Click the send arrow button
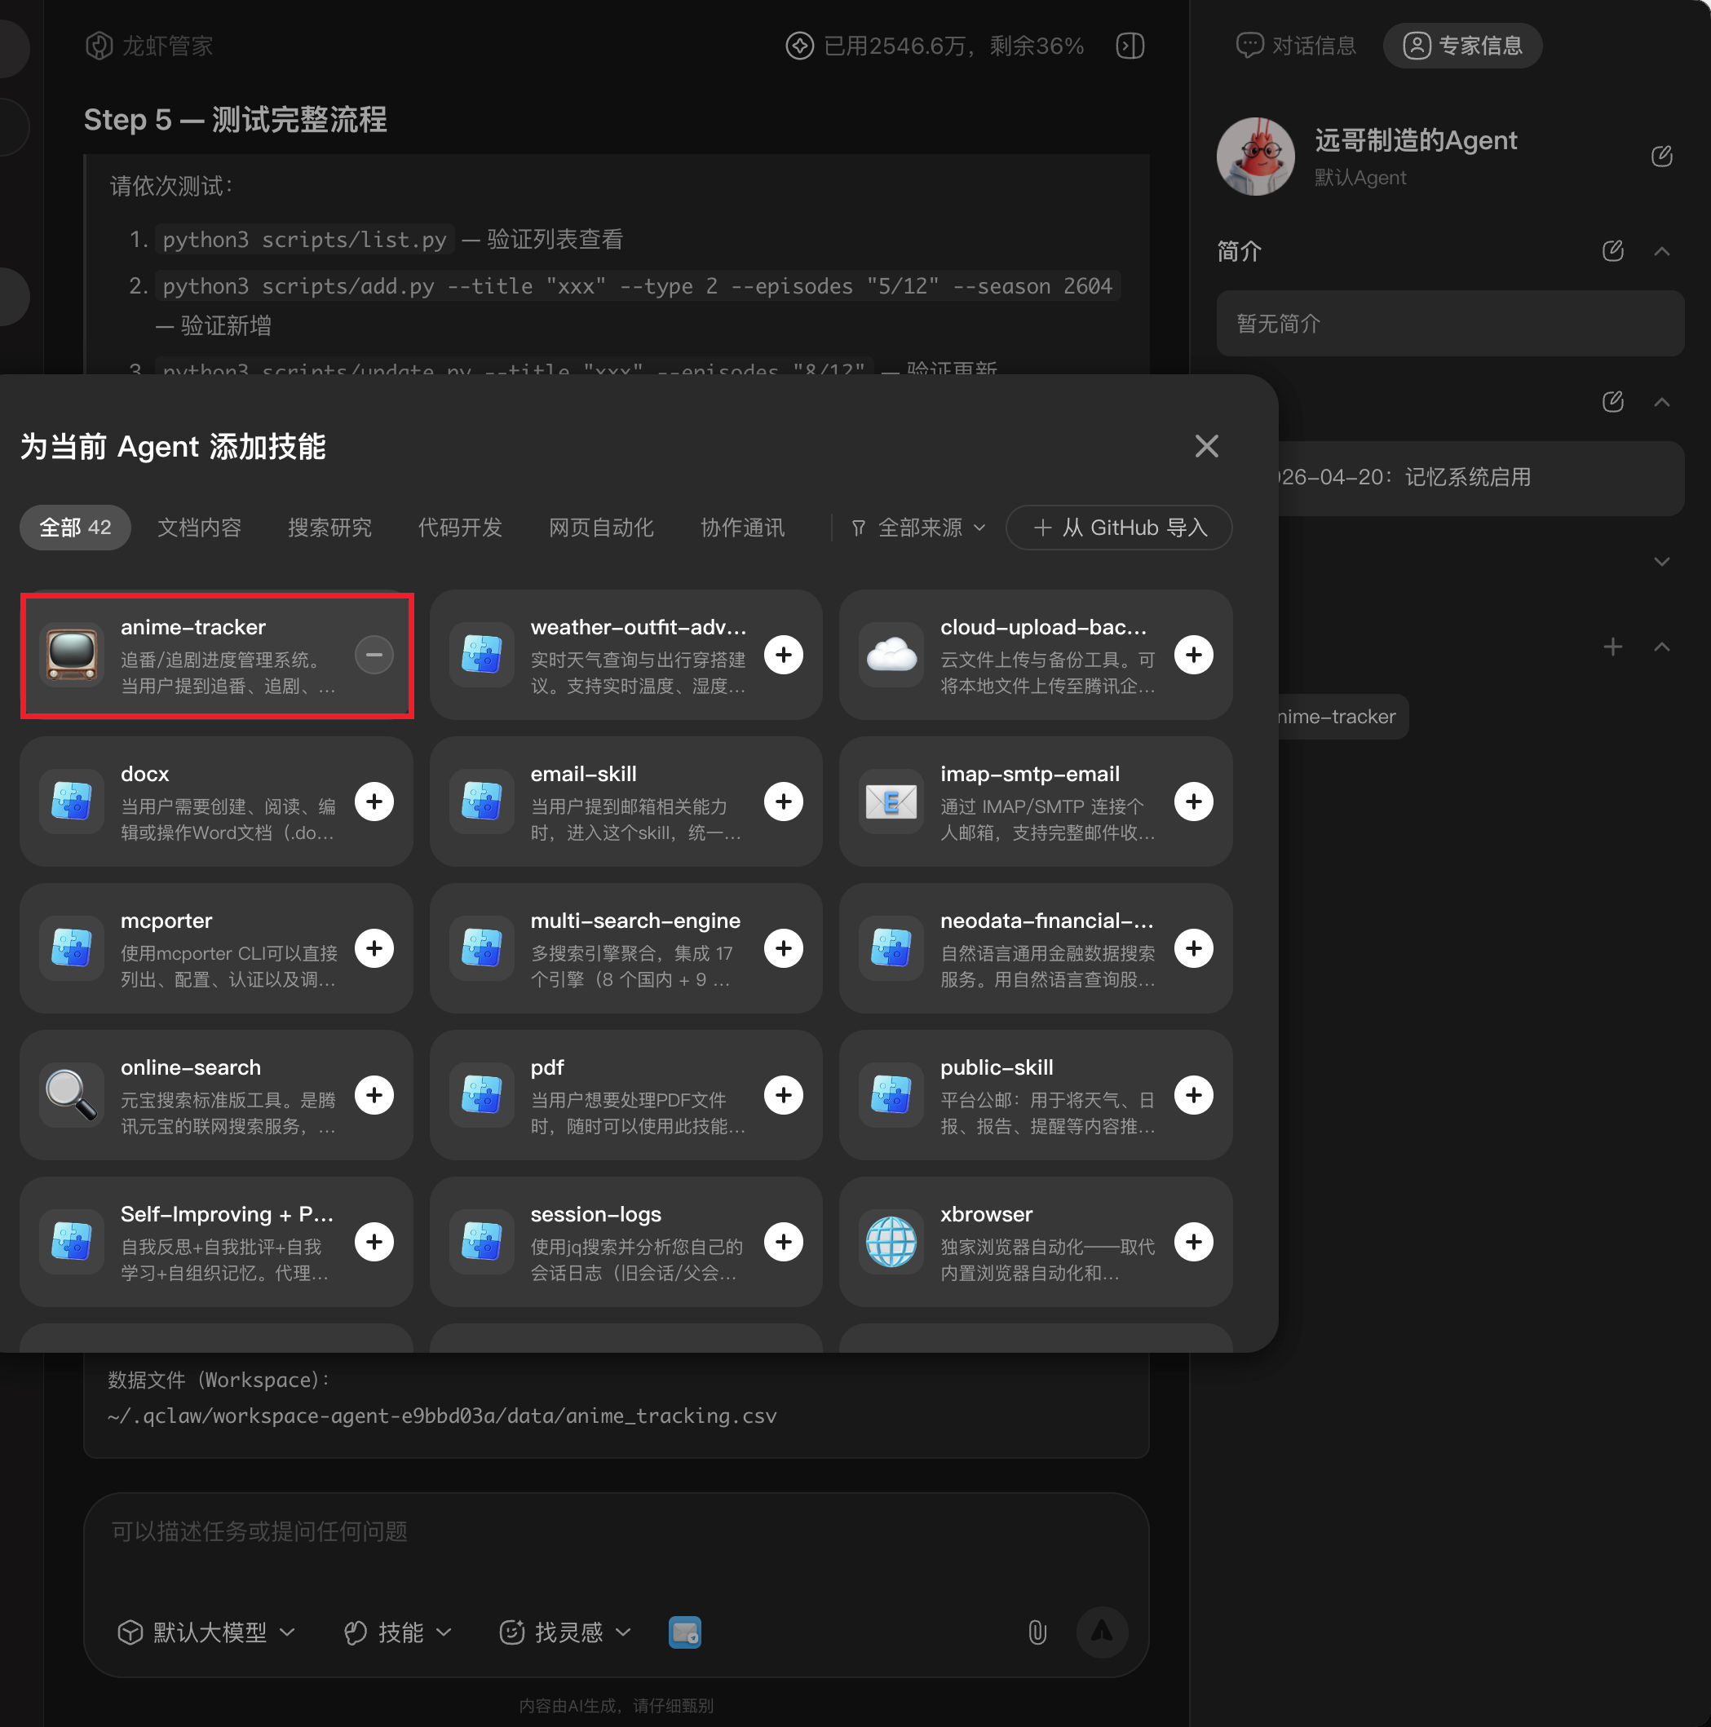 point(1101,1632)
